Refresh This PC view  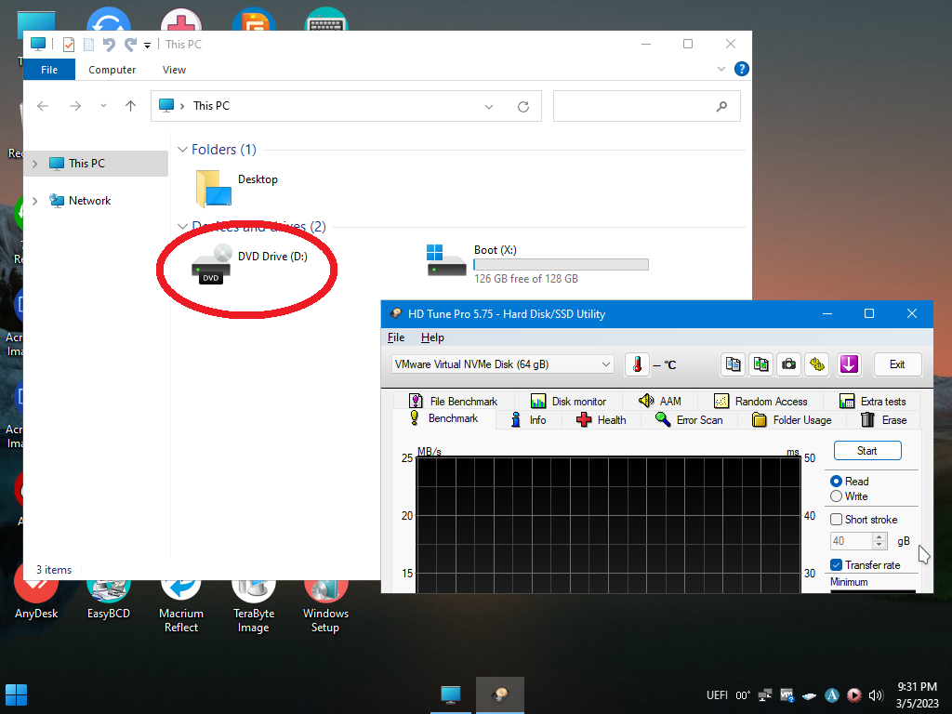(523, 106)
